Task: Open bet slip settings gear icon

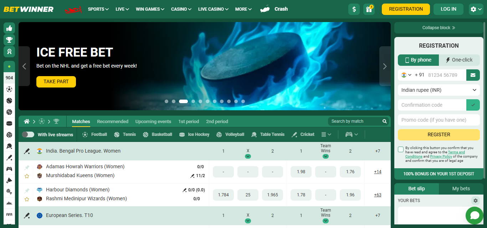Action: click(476, 201)
